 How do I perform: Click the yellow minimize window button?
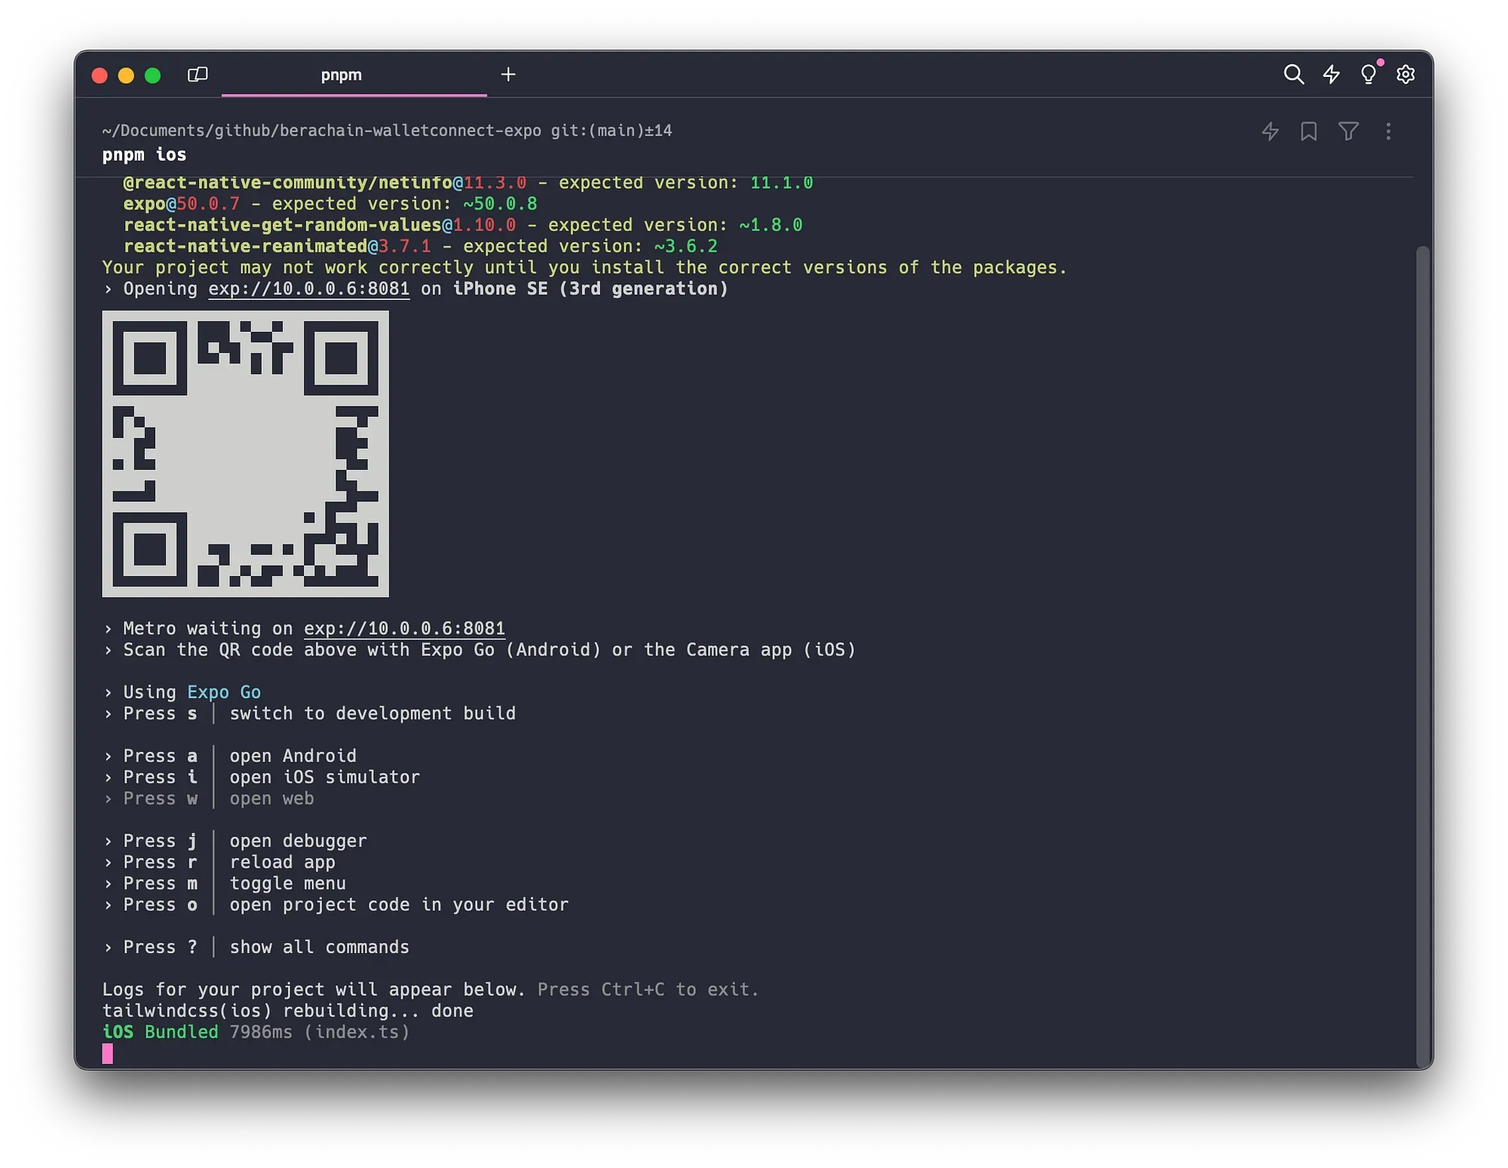click(126, 75)
